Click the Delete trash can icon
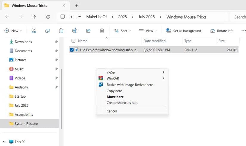The height and width of the screenshot is (146, 246). [102, 31]
